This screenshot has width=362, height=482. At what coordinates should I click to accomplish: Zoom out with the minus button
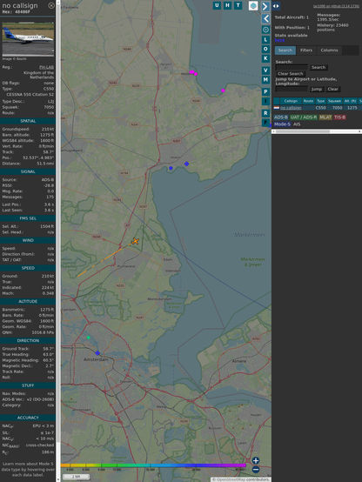pos(256,470)
